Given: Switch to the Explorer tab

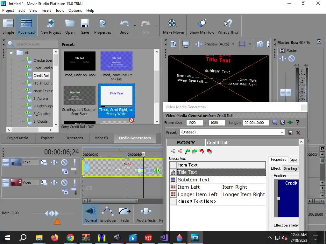Looking at the screenshot, I should point(47,138).
